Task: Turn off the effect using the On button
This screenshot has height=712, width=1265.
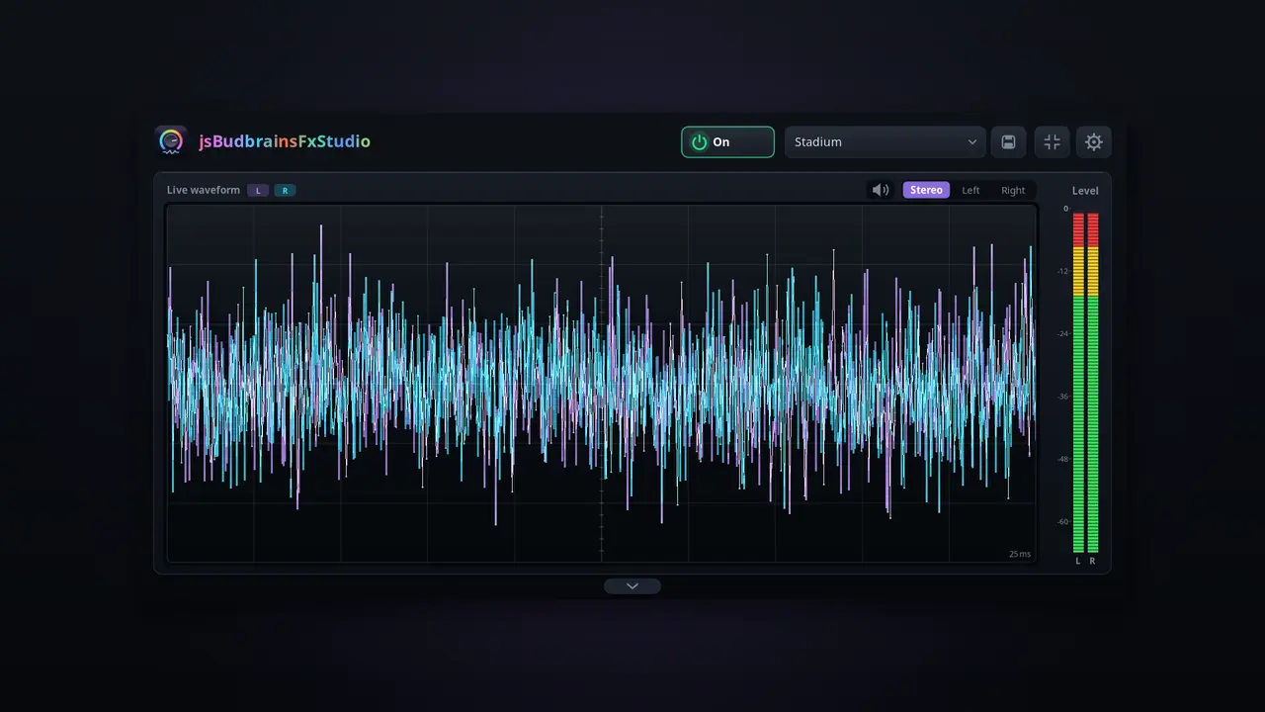Action: (727, 142)
